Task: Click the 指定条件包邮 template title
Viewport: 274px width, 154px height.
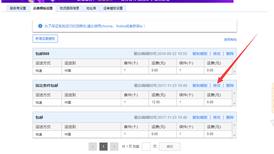Action: (47, 86)
